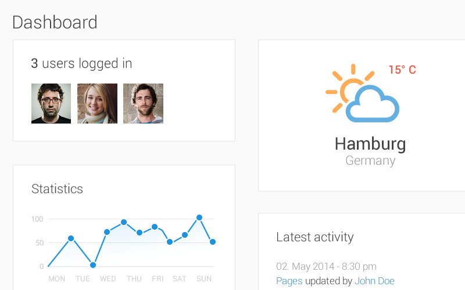Click the 3 users logged in heading
This screenshot has height=290, width=465.
tap(81, 63)
